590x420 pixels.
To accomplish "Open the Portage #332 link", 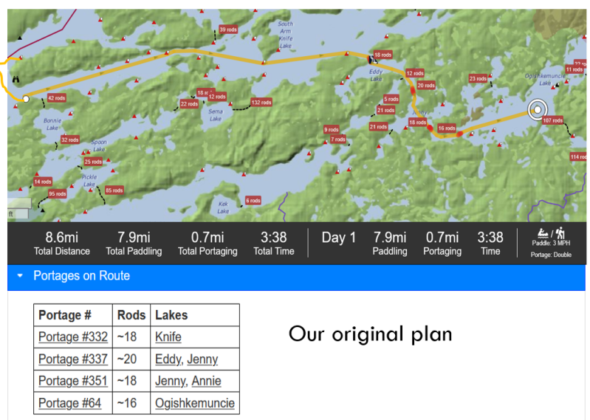I will click(x=73, y=337).
